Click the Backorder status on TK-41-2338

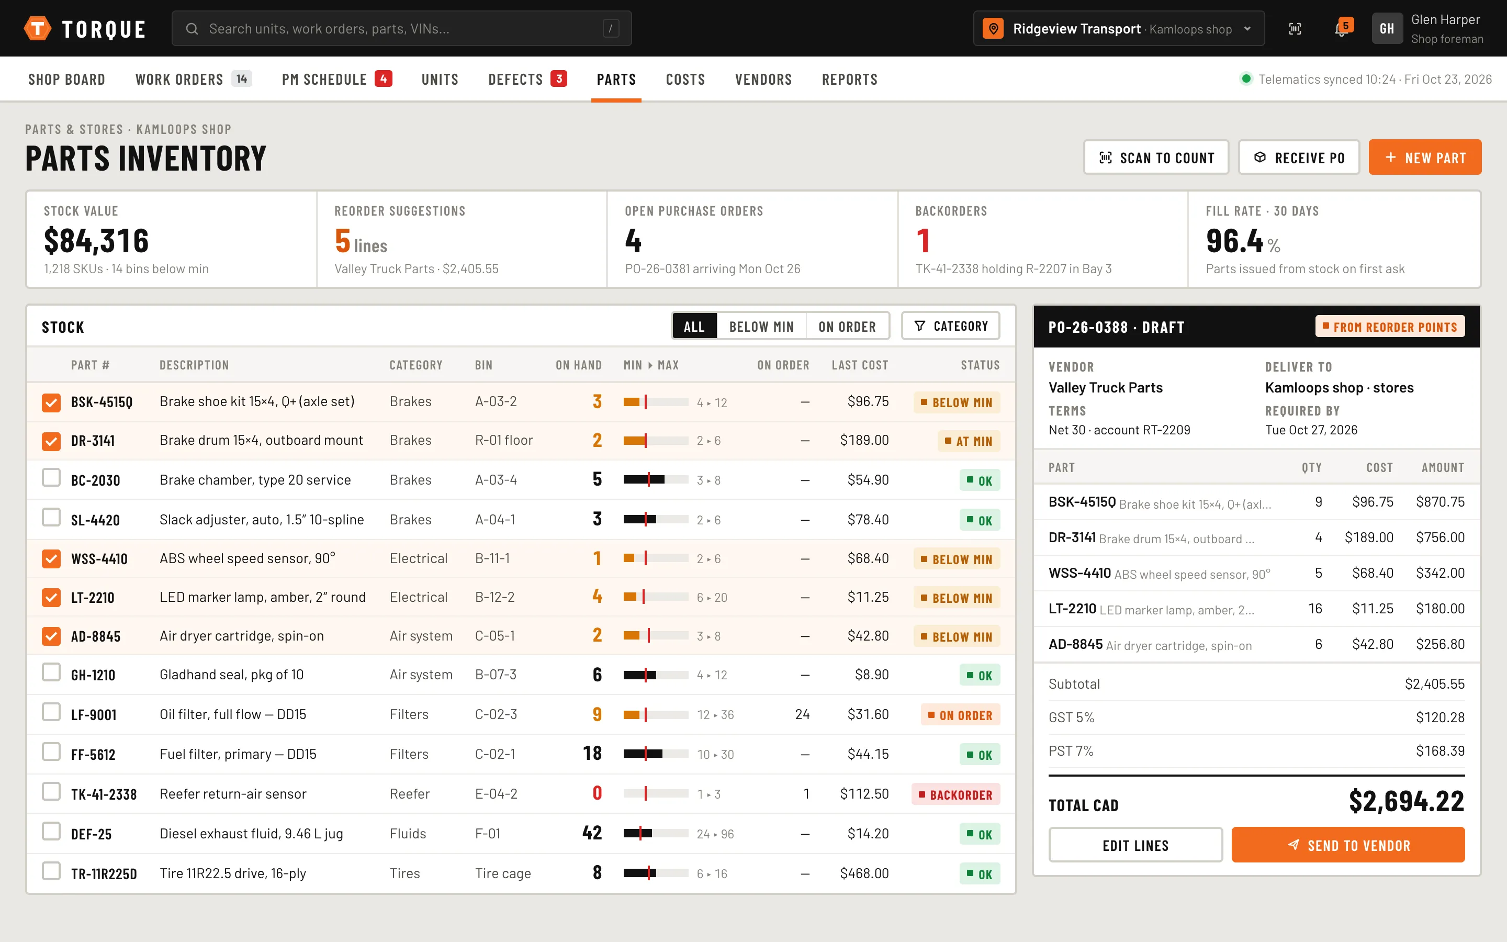coord(955,794)
